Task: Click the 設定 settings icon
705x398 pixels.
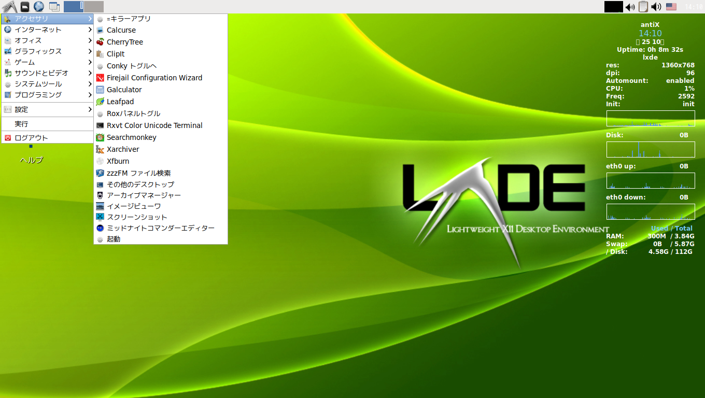Action: pyautogui.click(x=8, y=109)
